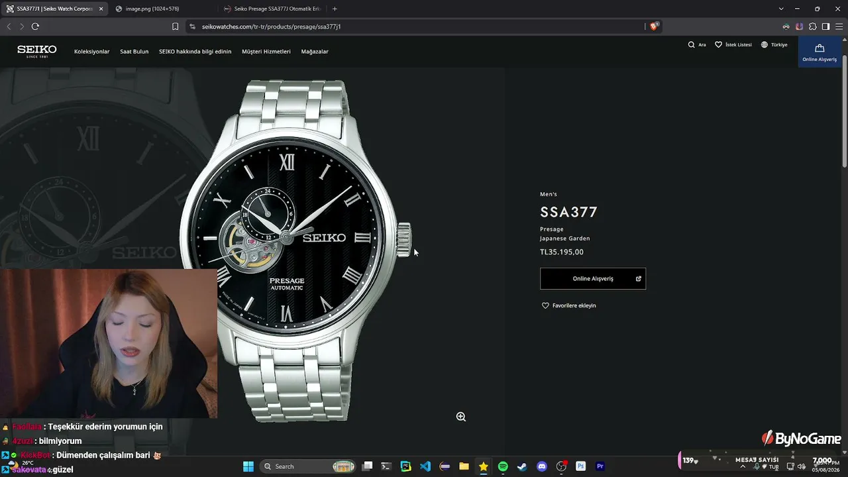
Task: Click the İstek Listesi link text
Action: pyautogui.click(x=739, y=45)
